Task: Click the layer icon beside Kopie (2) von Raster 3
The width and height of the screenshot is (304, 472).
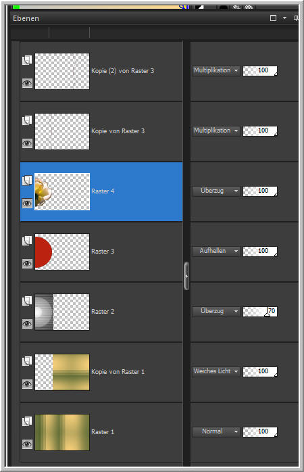Action: coord(27,60)
